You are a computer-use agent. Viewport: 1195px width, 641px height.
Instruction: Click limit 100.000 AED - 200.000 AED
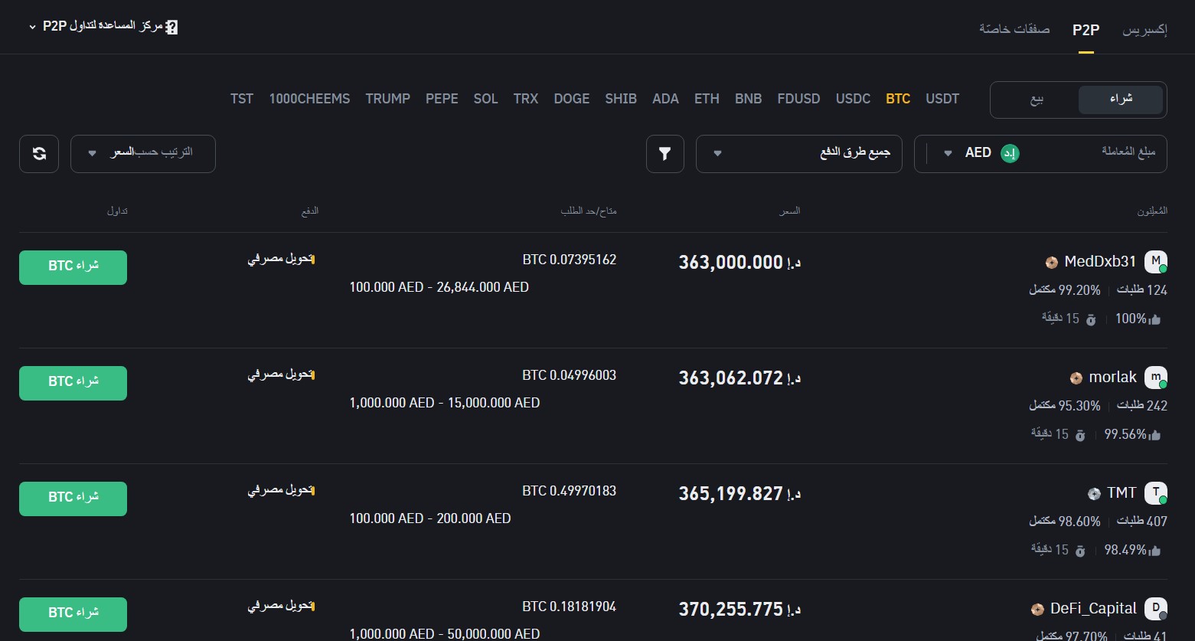point(430,518)
